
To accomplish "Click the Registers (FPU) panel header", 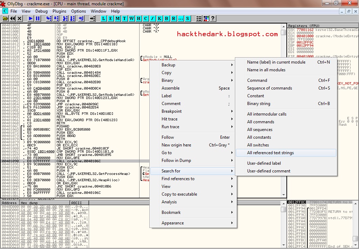I will coord(323,26).
